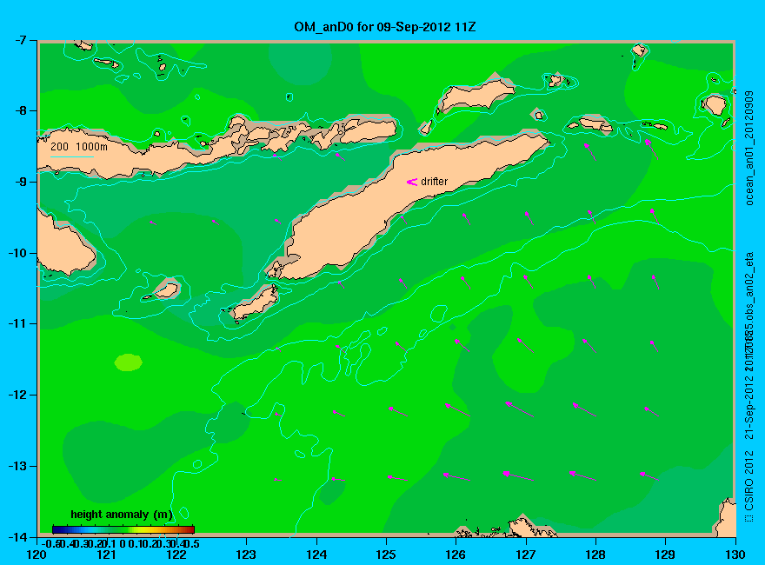Click latitude label '-11' on axis
This screenshot has width=765, height=565.
pos(17,323)
